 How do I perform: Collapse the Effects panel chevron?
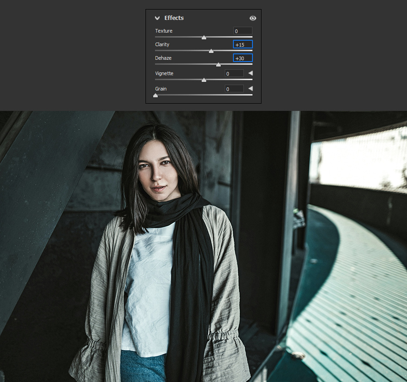point(157,18)
